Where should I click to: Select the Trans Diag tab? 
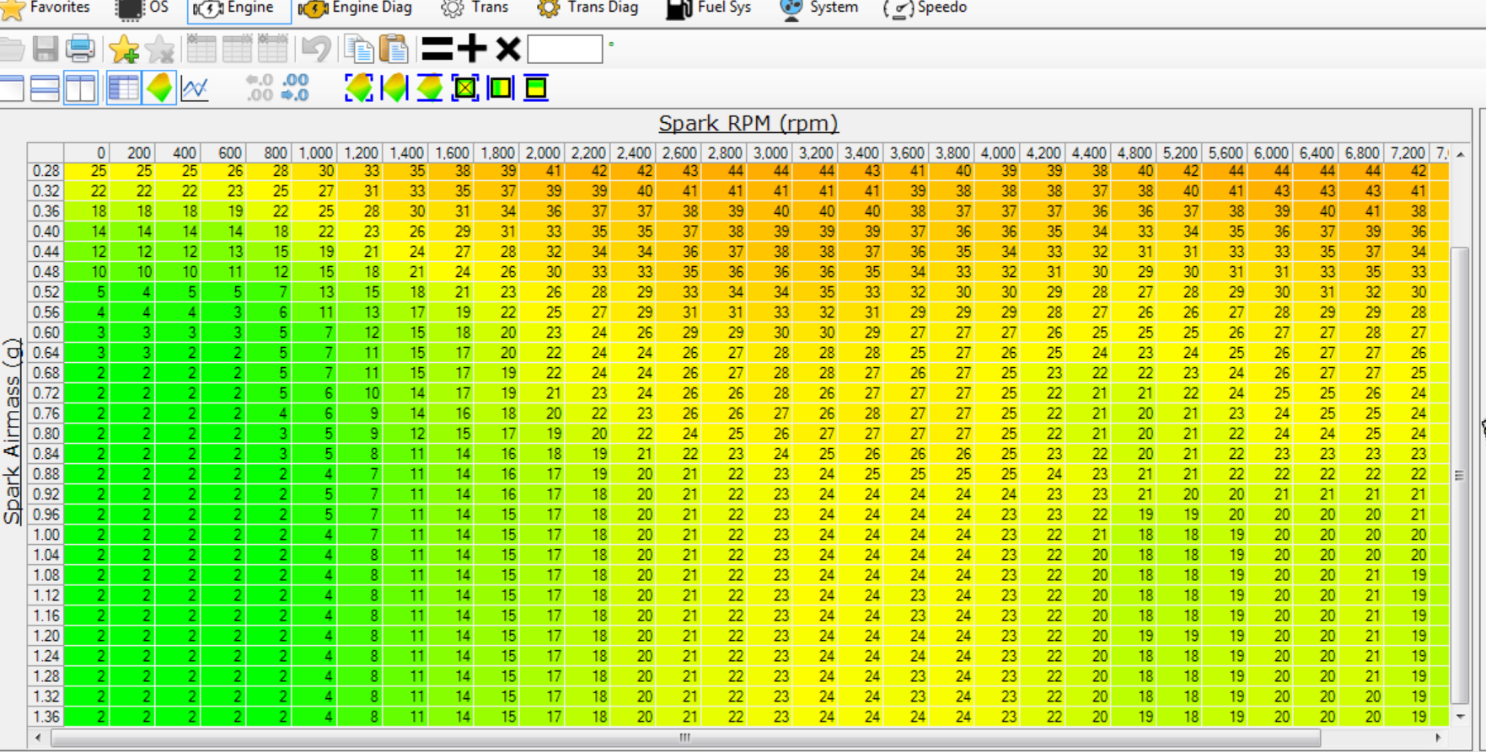[x=587, y=8]
